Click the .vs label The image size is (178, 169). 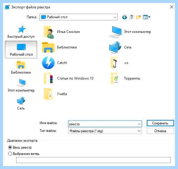click(126, 63)
